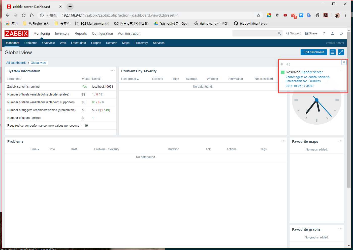Open the Reports menu

tap(81, 33)
